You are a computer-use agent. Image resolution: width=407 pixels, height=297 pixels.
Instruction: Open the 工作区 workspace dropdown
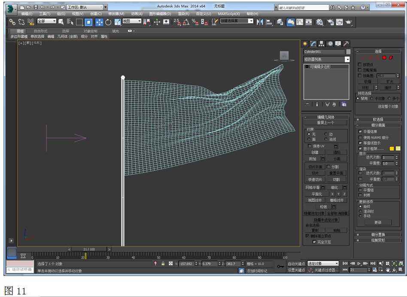pyautogui.click(x=85, y=7)
